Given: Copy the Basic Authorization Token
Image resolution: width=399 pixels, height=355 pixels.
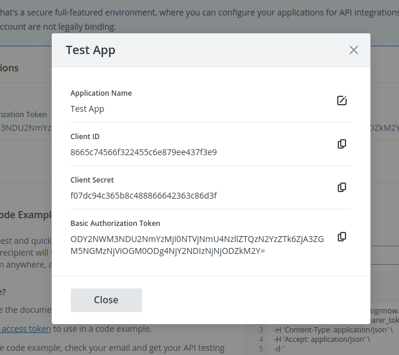Looking at the screenshot, I should (342, 237).
